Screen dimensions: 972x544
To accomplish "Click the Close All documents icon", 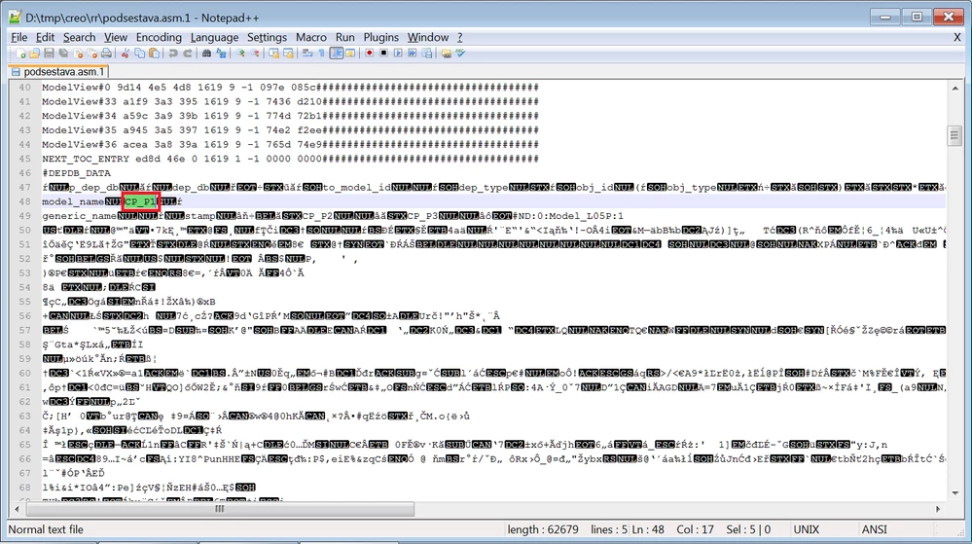I will point(92,54).
